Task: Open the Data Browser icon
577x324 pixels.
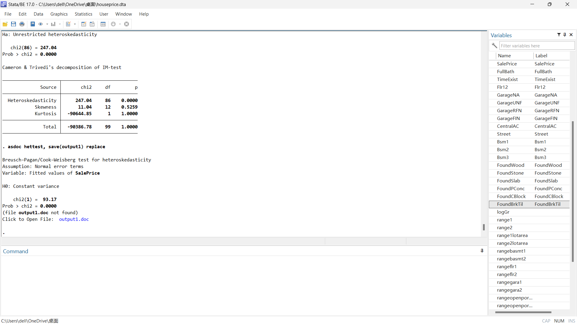Action: [x=92, y=24]
